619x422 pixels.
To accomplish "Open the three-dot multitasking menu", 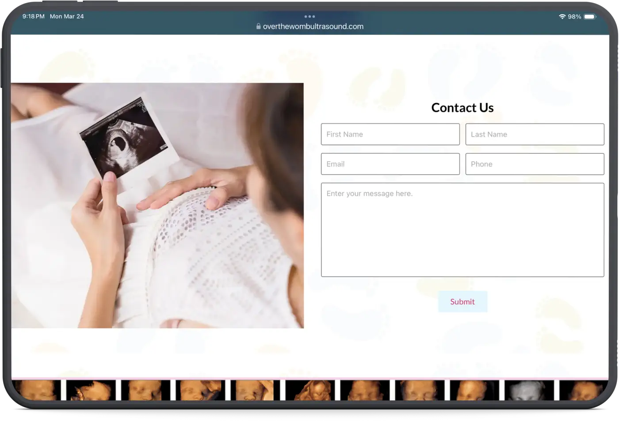I will coord(309,16).
